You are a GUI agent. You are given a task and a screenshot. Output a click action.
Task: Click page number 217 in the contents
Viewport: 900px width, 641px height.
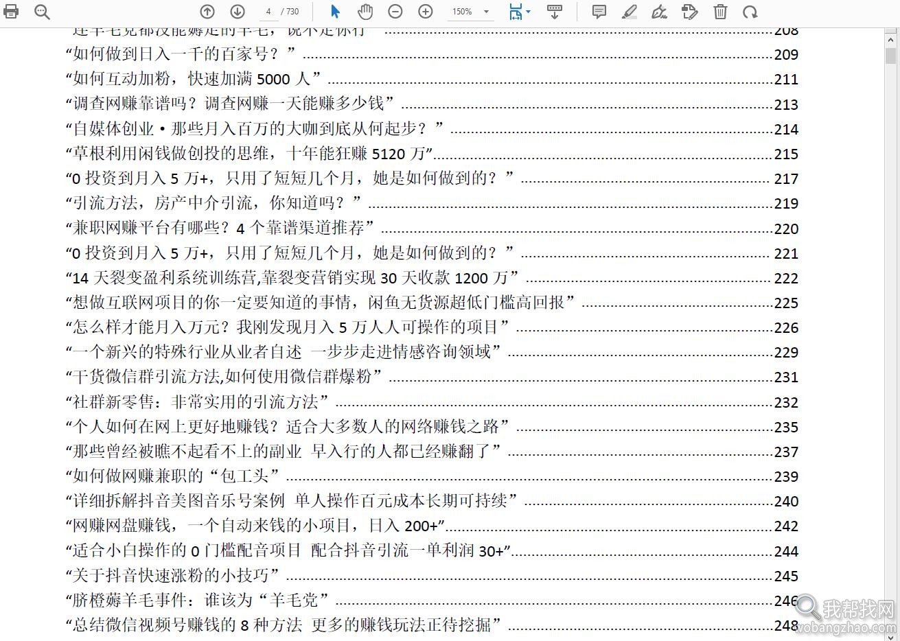(x=786, y=179)
